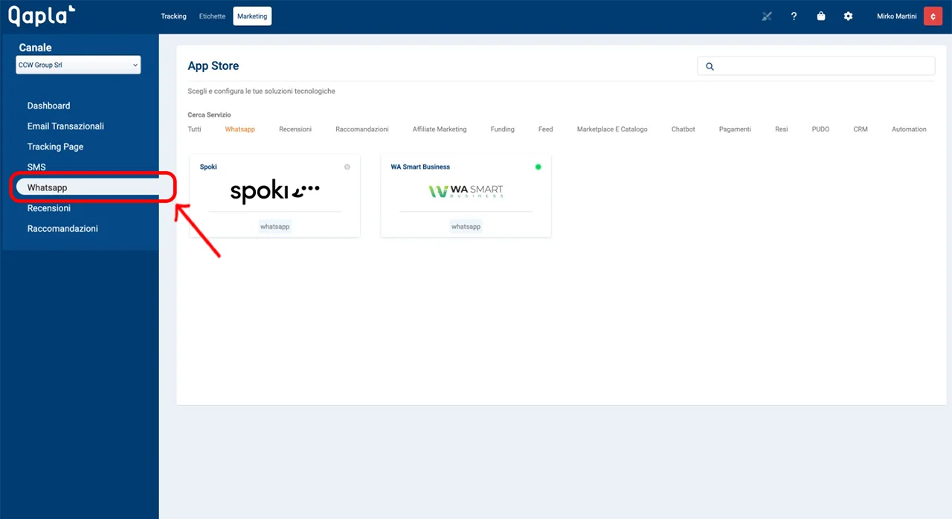Click the green status dot on WA Smart Business
The width and height of the screenshot is (952, 519).
[x=538, y=167]
